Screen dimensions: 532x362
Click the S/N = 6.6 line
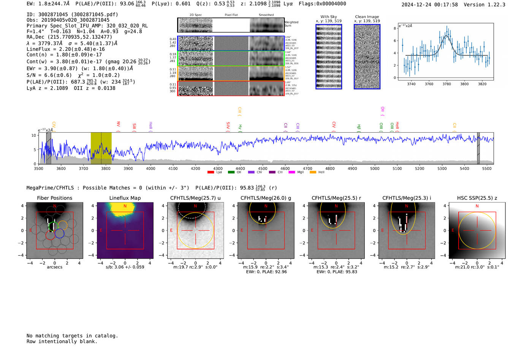[x=73, y=75]
